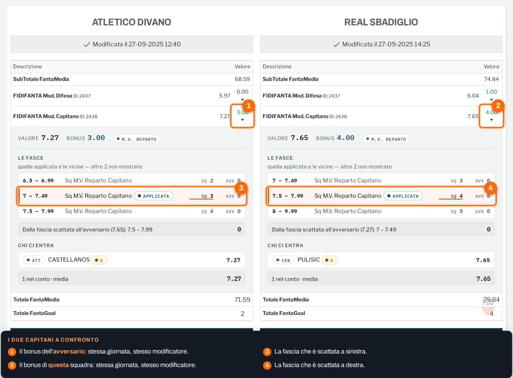
Task: Click M.V. REPARTO pill under Atletico Divano
Action: (137, 139)
